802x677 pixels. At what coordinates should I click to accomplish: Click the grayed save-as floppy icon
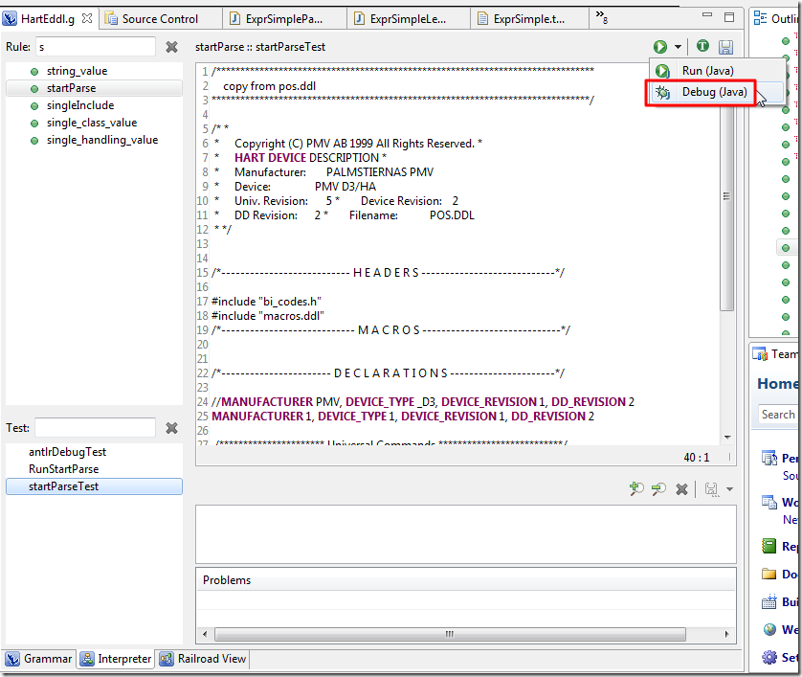(x=711, y=489)
